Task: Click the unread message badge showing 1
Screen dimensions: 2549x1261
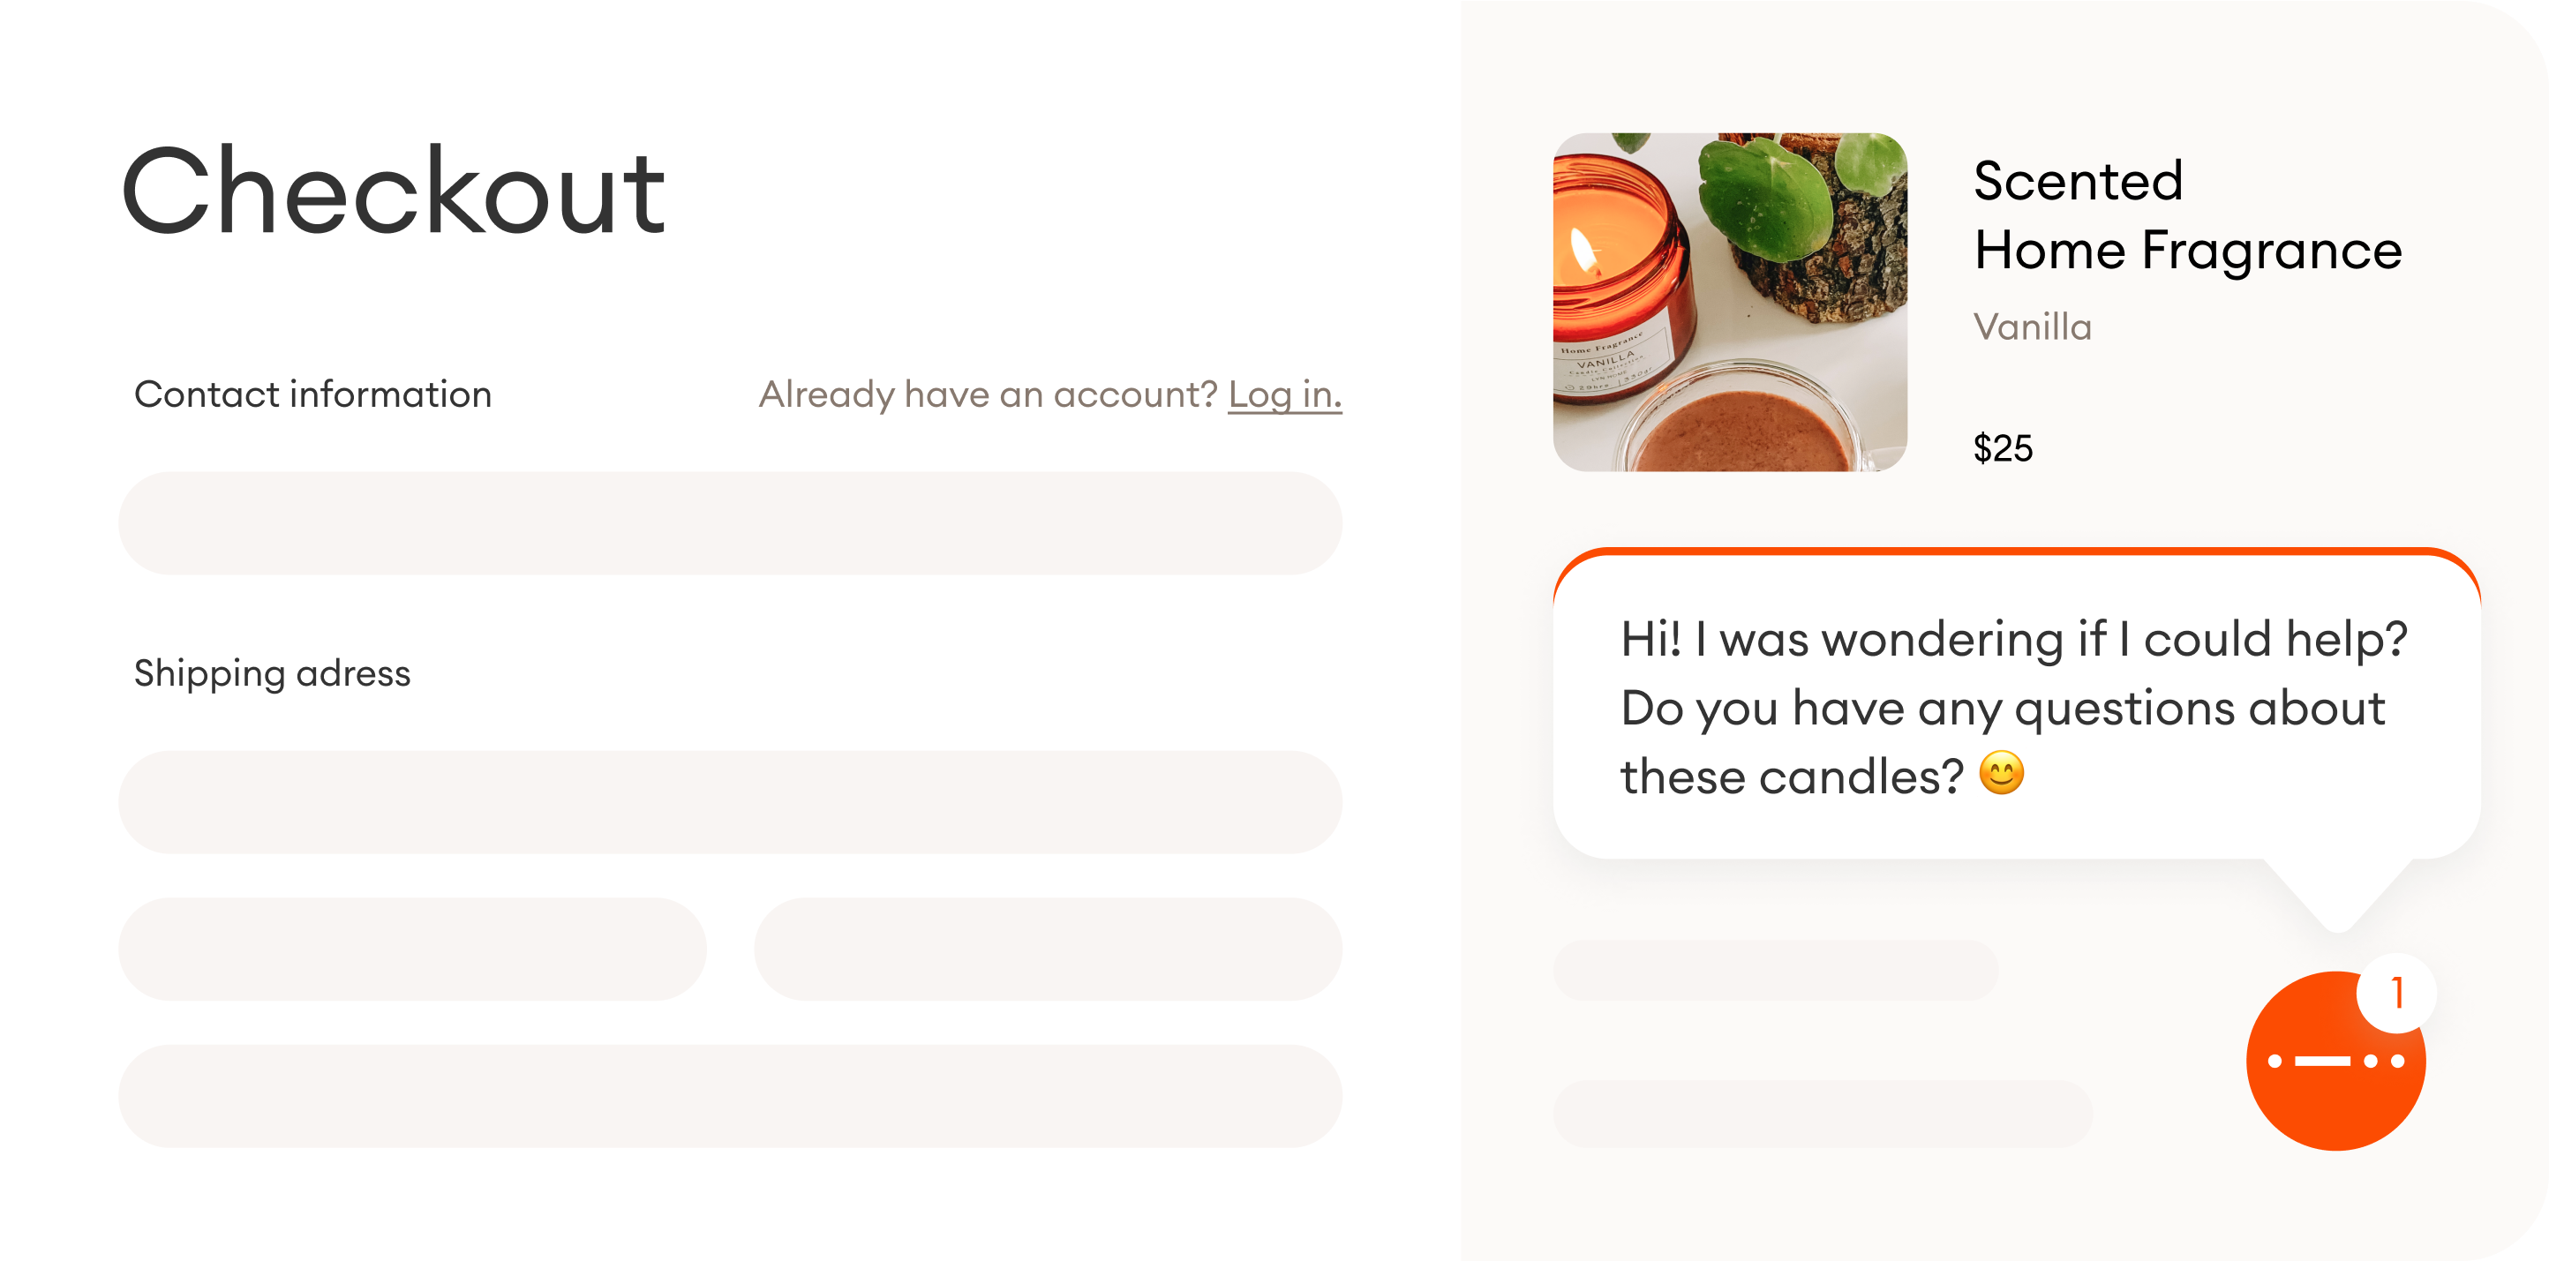Action: pos(2395,992)
